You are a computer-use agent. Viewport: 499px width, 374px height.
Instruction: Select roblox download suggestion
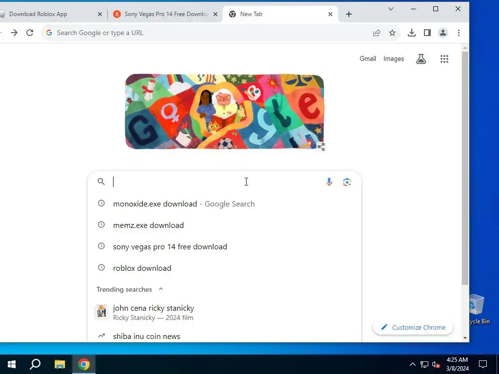coord(224,268)
